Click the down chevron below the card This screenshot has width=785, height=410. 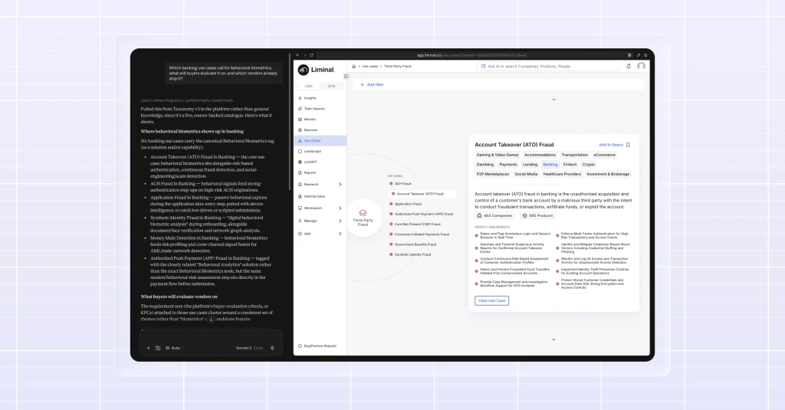[553, 339]
